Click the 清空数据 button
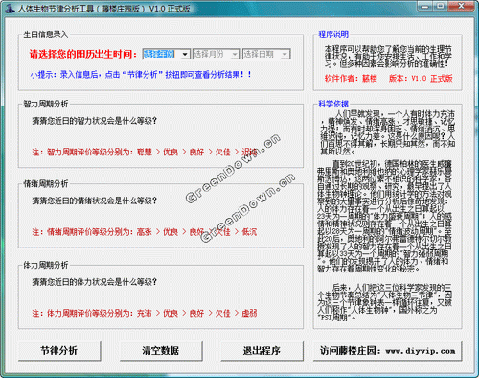Screen dimensions: 479x378 click(161, 350)
